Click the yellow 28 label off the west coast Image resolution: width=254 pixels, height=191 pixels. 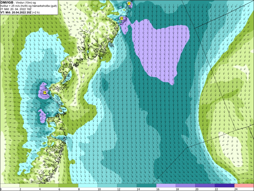click(45, 92)
